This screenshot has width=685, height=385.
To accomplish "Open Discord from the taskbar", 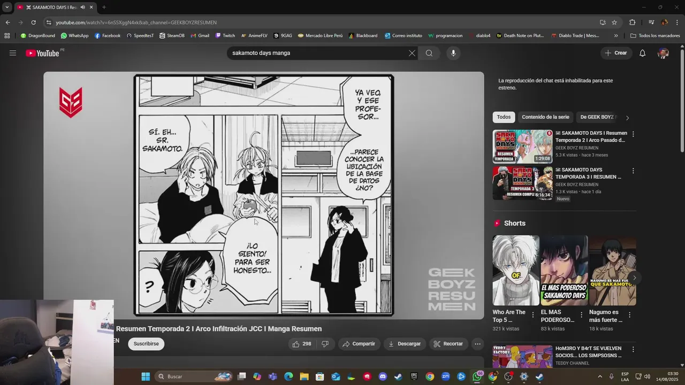I will [x=383, y=376].
